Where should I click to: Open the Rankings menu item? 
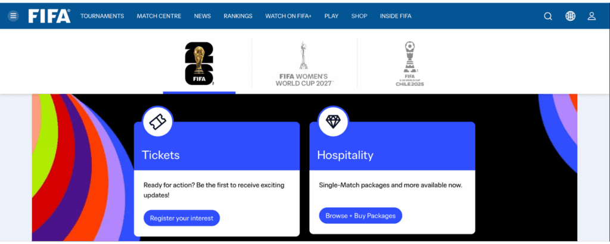pyautogui.click(x=238, y=16)
